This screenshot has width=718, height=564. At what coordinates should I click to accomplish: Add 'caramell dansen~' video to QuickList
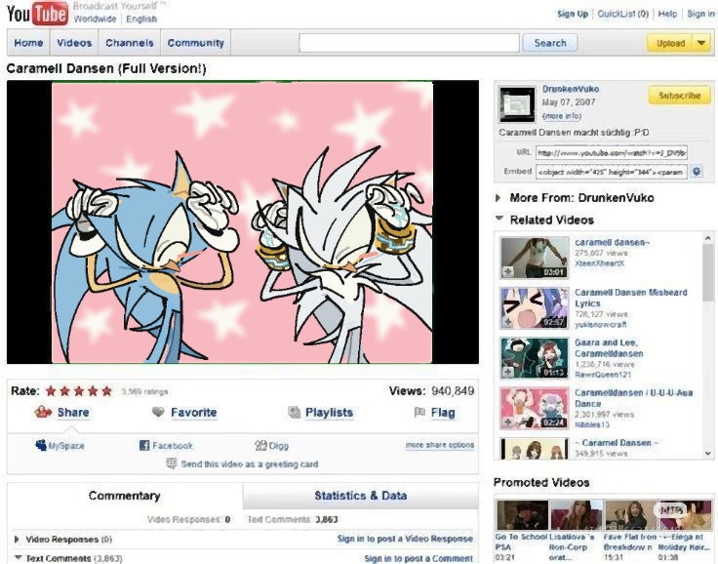click(x=508, y=272)
